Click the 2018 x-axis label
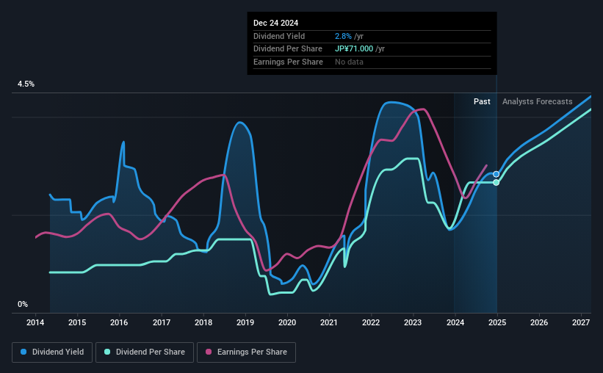 click(203, 322)
